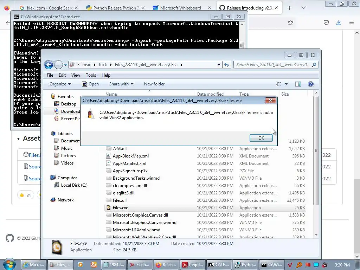
Task: Open the Pictures library
Action: pyautogui.click(x=68, y=156)
